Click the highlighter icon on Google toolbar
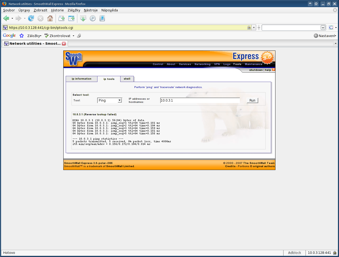 tap(79, 36)
